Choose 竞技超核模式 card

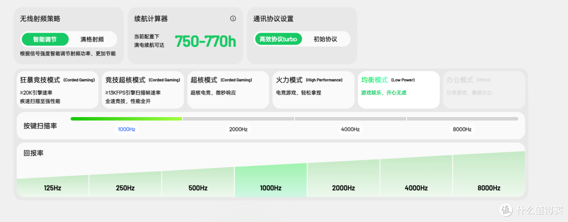tap(143, 90)
